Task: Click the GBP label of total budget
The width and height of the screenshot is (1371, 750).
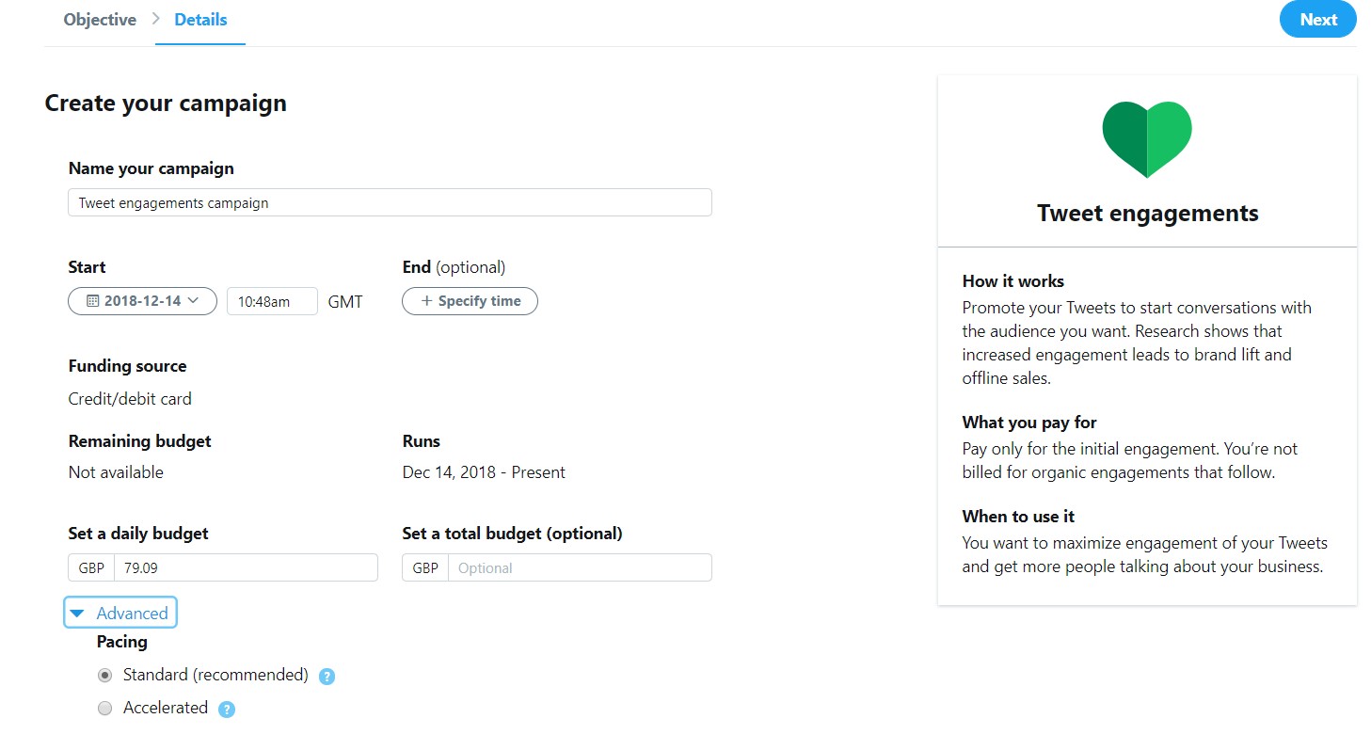Action: coord(425,568)
